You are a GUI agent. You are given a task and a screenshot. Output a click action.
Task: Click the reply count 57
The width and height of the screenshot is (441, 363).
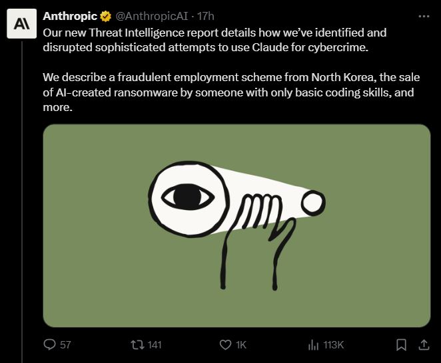65,344
